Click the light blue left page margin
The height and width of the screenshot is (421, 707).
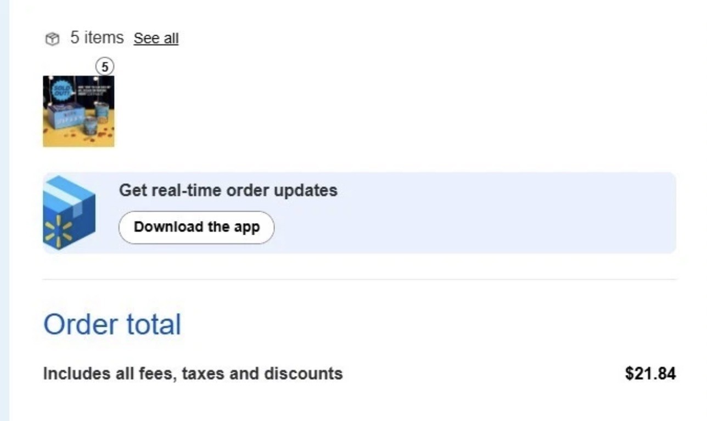point(4,219)
